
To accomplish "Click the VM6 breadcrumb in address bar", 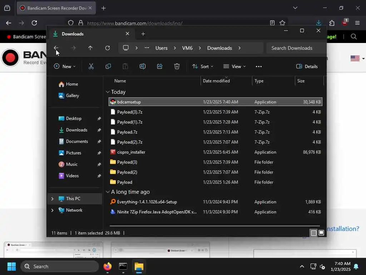I will [x=187, y=48].
